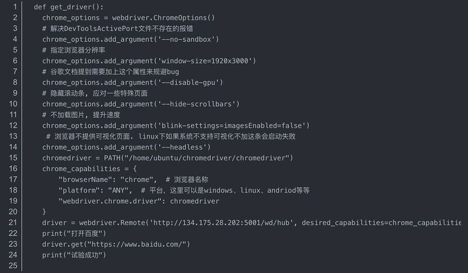
Task: Click line number 25 in the gutter
Action: [x=13, y=265]
